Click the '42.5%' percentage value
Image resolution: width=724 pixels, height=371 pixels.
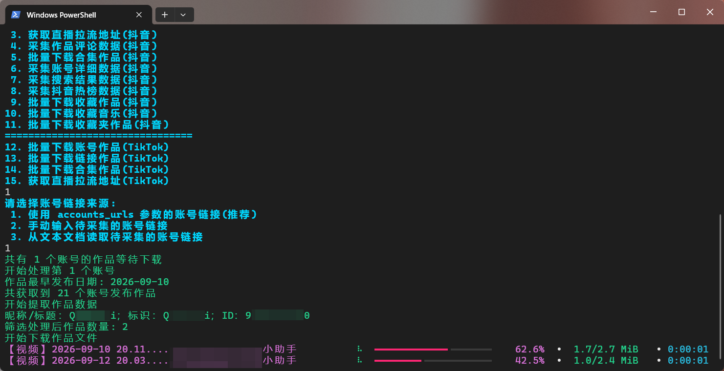click(530, 360)
